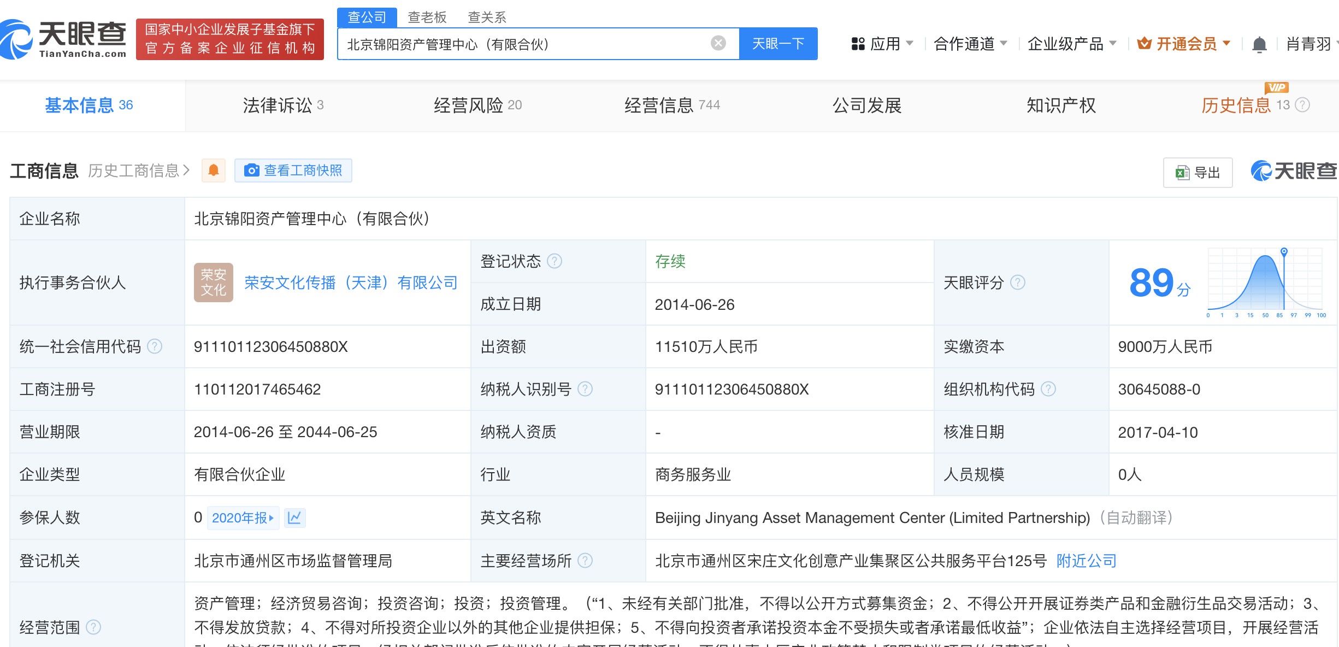The width and height of the screenshot is (1339, 647).
Task: Help icon beside 经营范围
Action: point(94,627)
